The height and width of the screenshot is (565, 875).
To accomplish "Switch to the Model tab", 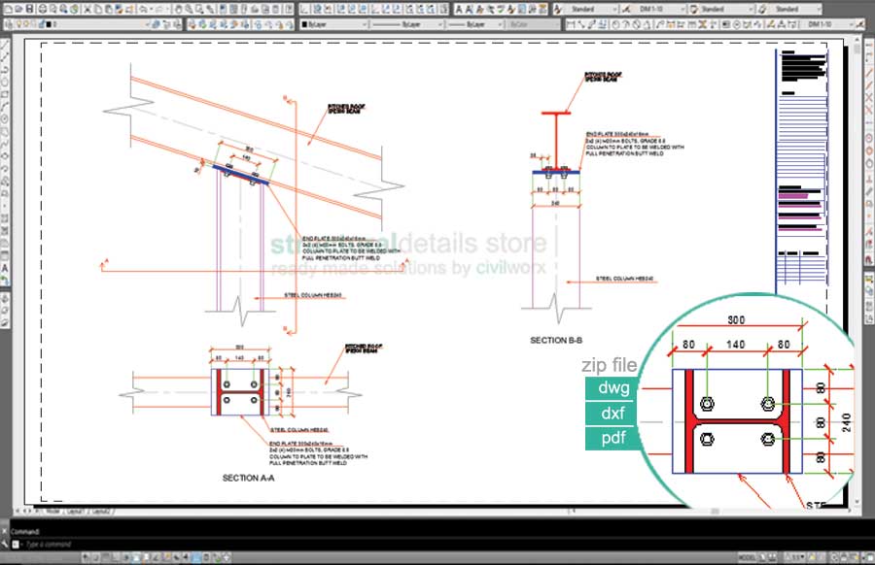I will [52, 511].
